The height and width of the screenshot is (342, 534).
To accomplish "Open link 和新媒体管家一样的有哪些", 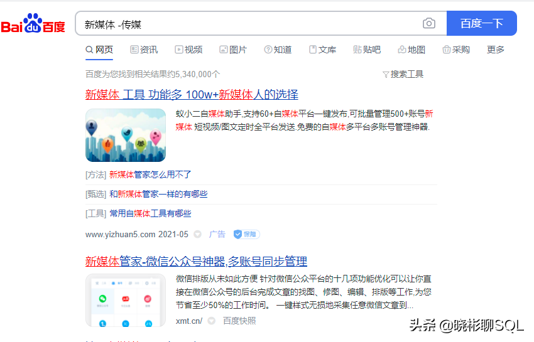I will tap(158, 194).
